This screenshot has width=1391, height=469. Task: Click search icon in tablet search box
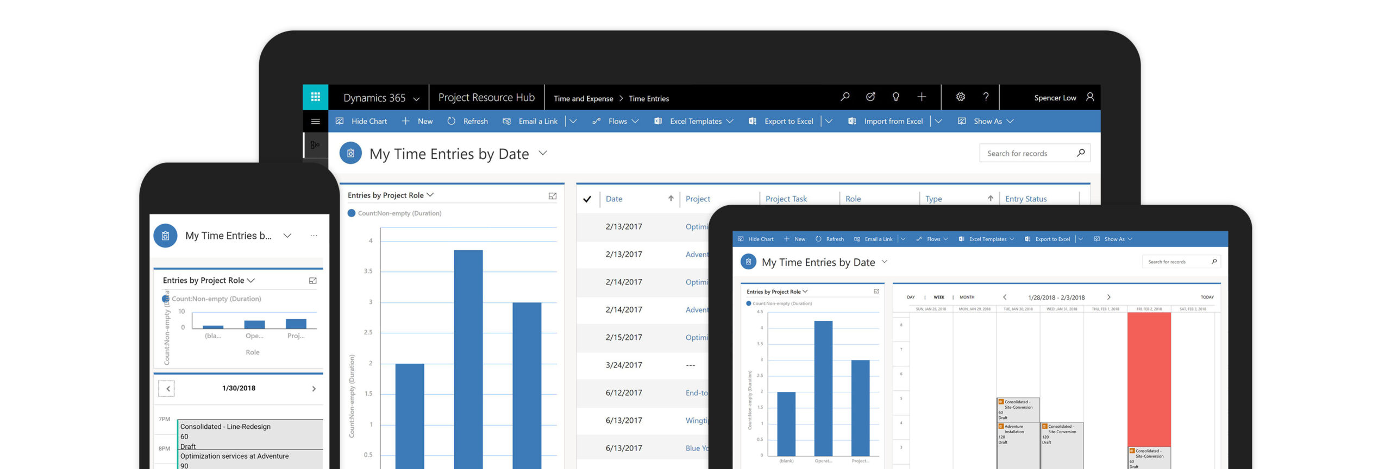click(1214, 262)
